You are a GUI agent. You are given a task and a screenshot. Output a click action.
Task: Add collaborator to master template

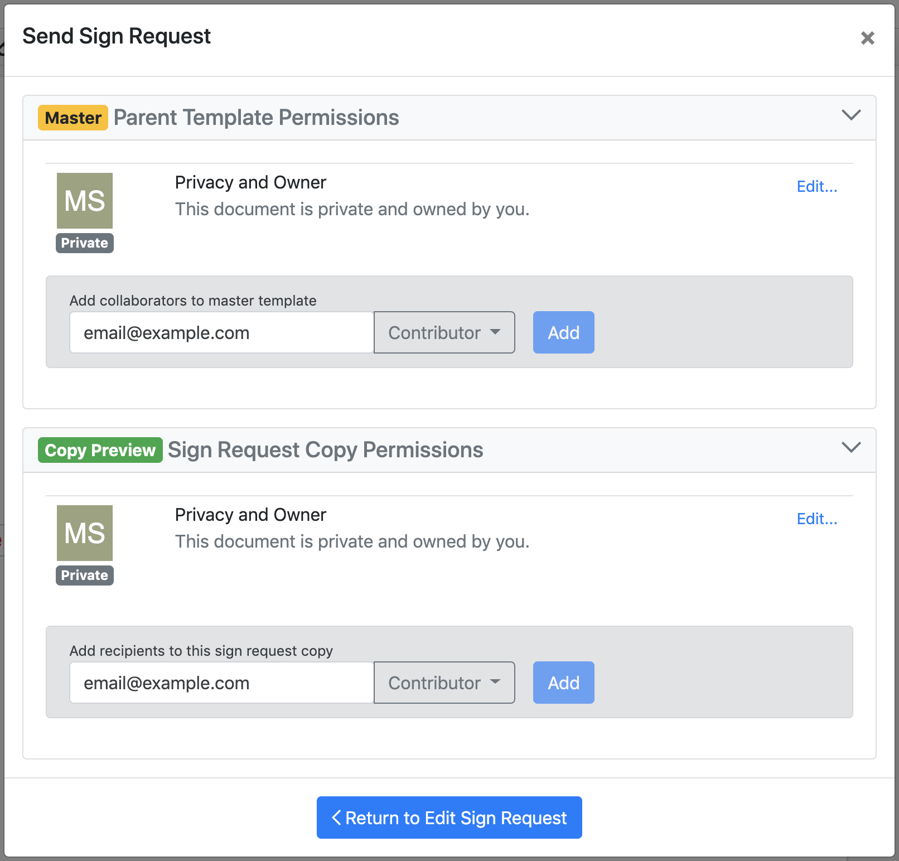coord(563,333)
